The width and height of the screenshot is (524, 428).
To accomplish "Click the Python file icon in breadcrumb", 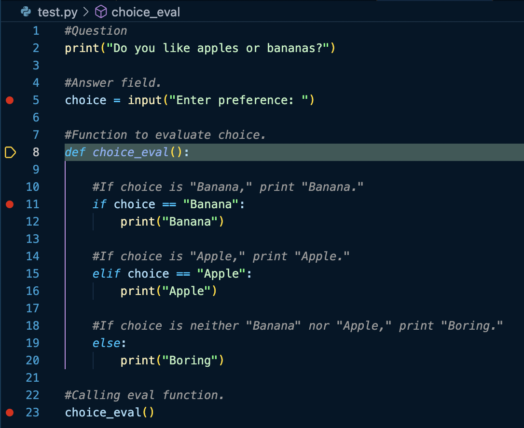I will pyautogui.click(x=26, y=12).
